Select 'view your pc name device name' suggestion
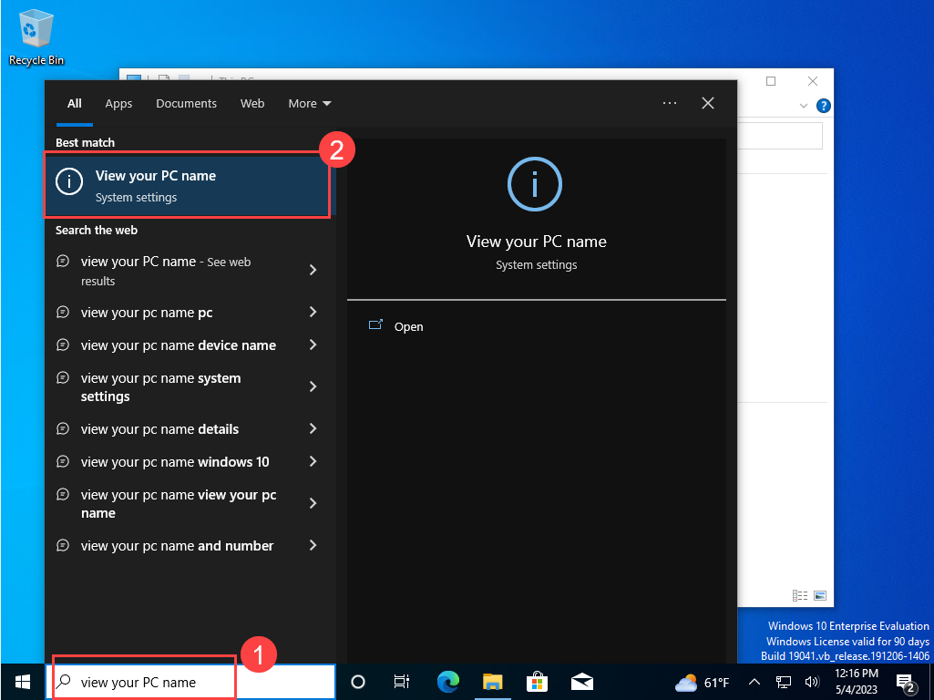 click(x=178, y=345)
